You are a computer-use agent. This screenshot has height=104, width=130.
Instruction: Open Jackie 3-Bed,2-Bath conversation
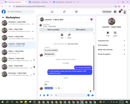click(x=18, y=67)
